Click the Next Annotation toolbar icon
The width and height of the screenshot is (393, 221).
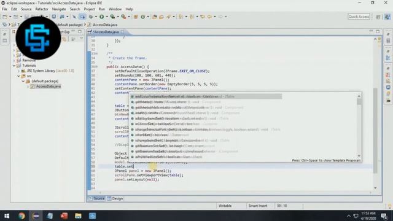coord(181,17)
